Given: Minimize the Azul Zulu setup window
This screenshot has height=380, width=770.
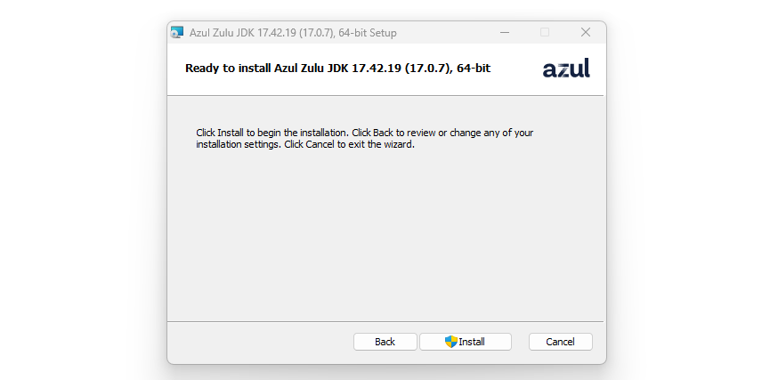Looking at the screenshot, I should click(505, 32).
